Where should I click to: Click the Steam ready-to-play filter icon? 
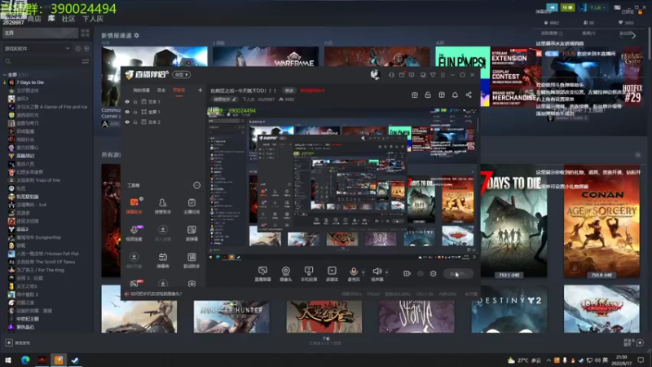click(x=86, y=49)
